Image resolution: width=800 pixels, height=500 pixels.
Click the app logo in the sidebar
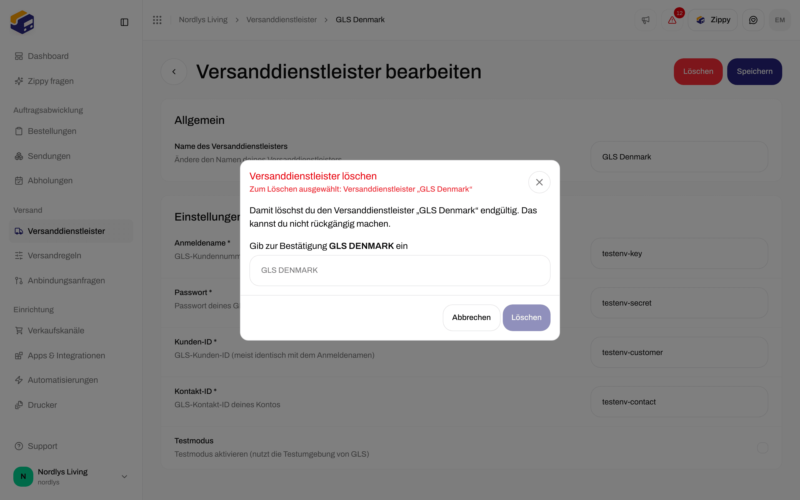click(x=22, y=22)
